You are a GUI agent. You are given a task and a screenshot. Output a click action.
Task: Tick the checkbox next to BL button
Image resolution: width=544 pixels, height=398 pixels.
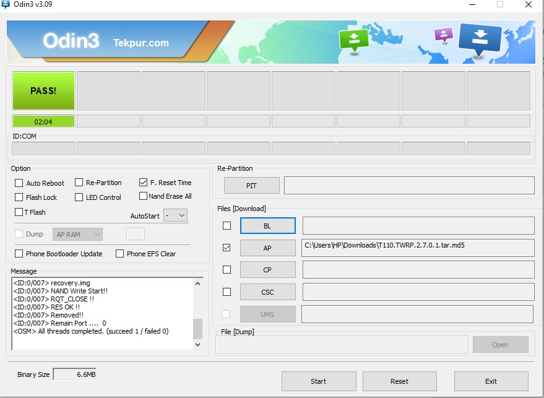[227, 225]
